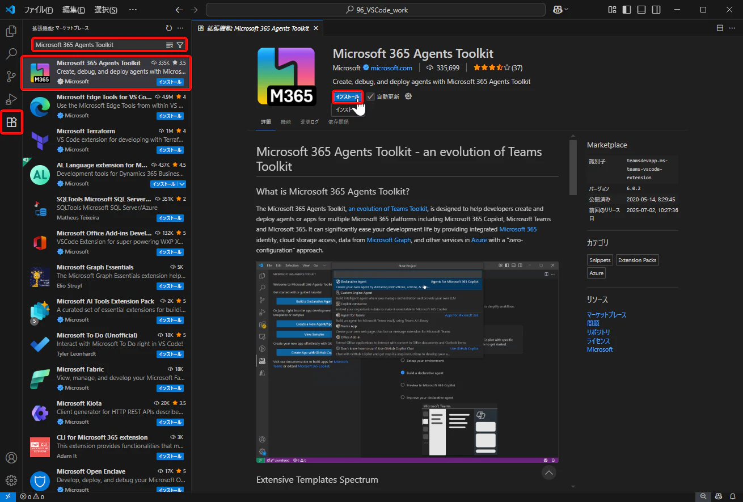Open the Microsoft Graph link

coord(388,240)
